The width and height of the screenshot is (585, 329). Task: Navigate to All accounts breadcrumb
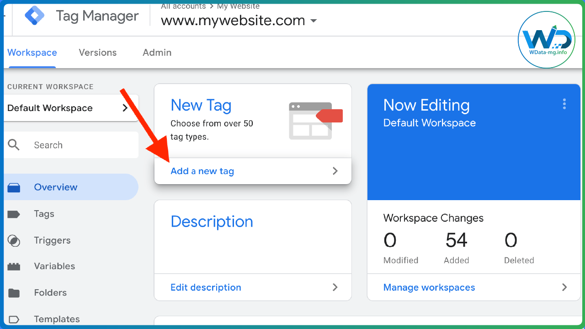pyautogui.click(x=183, y=6)
